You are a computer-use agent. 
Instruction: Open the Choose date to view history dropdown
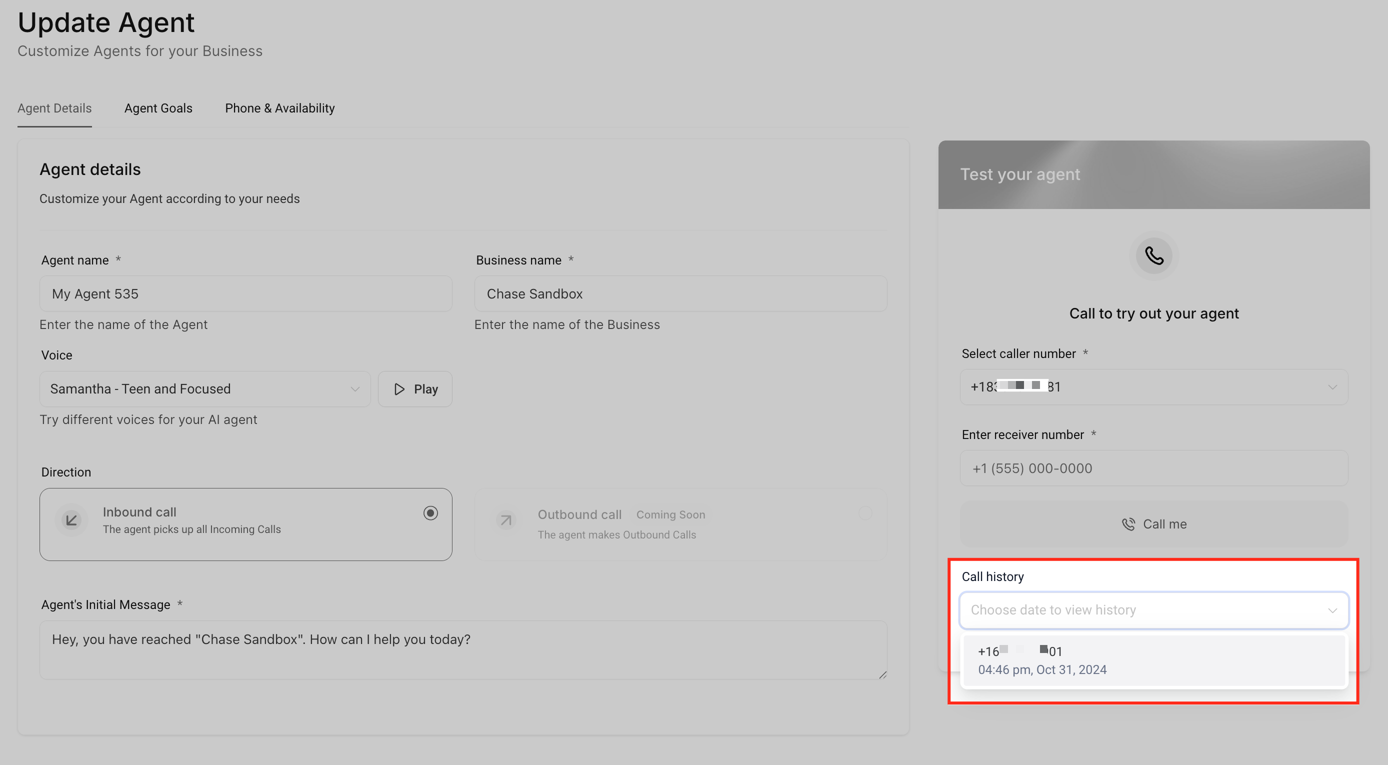pyautogui.click(x=1153, y=610)
